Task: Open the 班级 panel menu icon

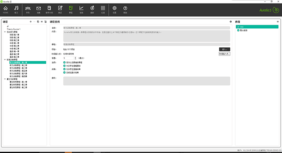Action: (x=278, y=22)
